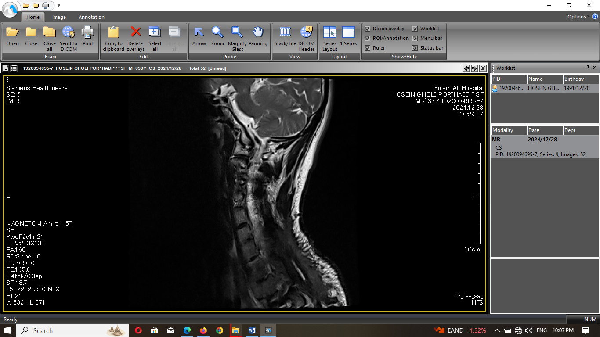
Task: Hide the Worklist via checkbox
Action: pos(415,29)
